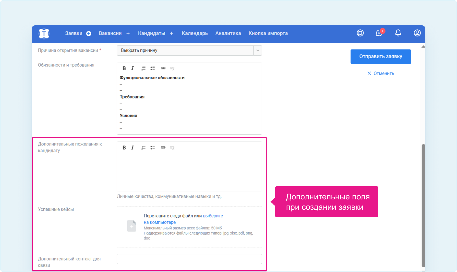Open chat messages with red badge
The image size is (457, 272).
pyautogui.click(x=379, y=33)
